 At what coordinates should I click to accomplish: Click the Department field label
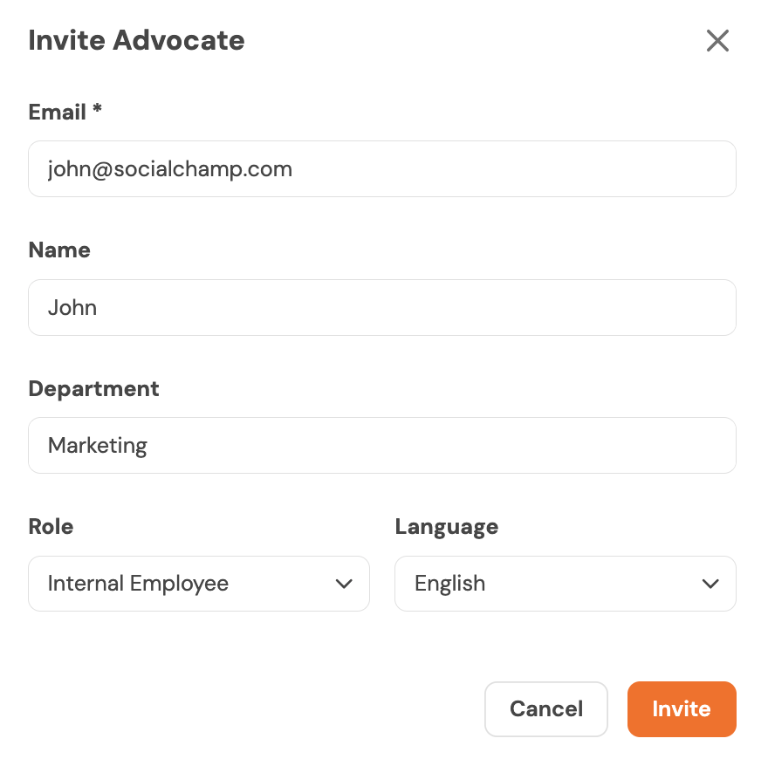click(93, 388)
